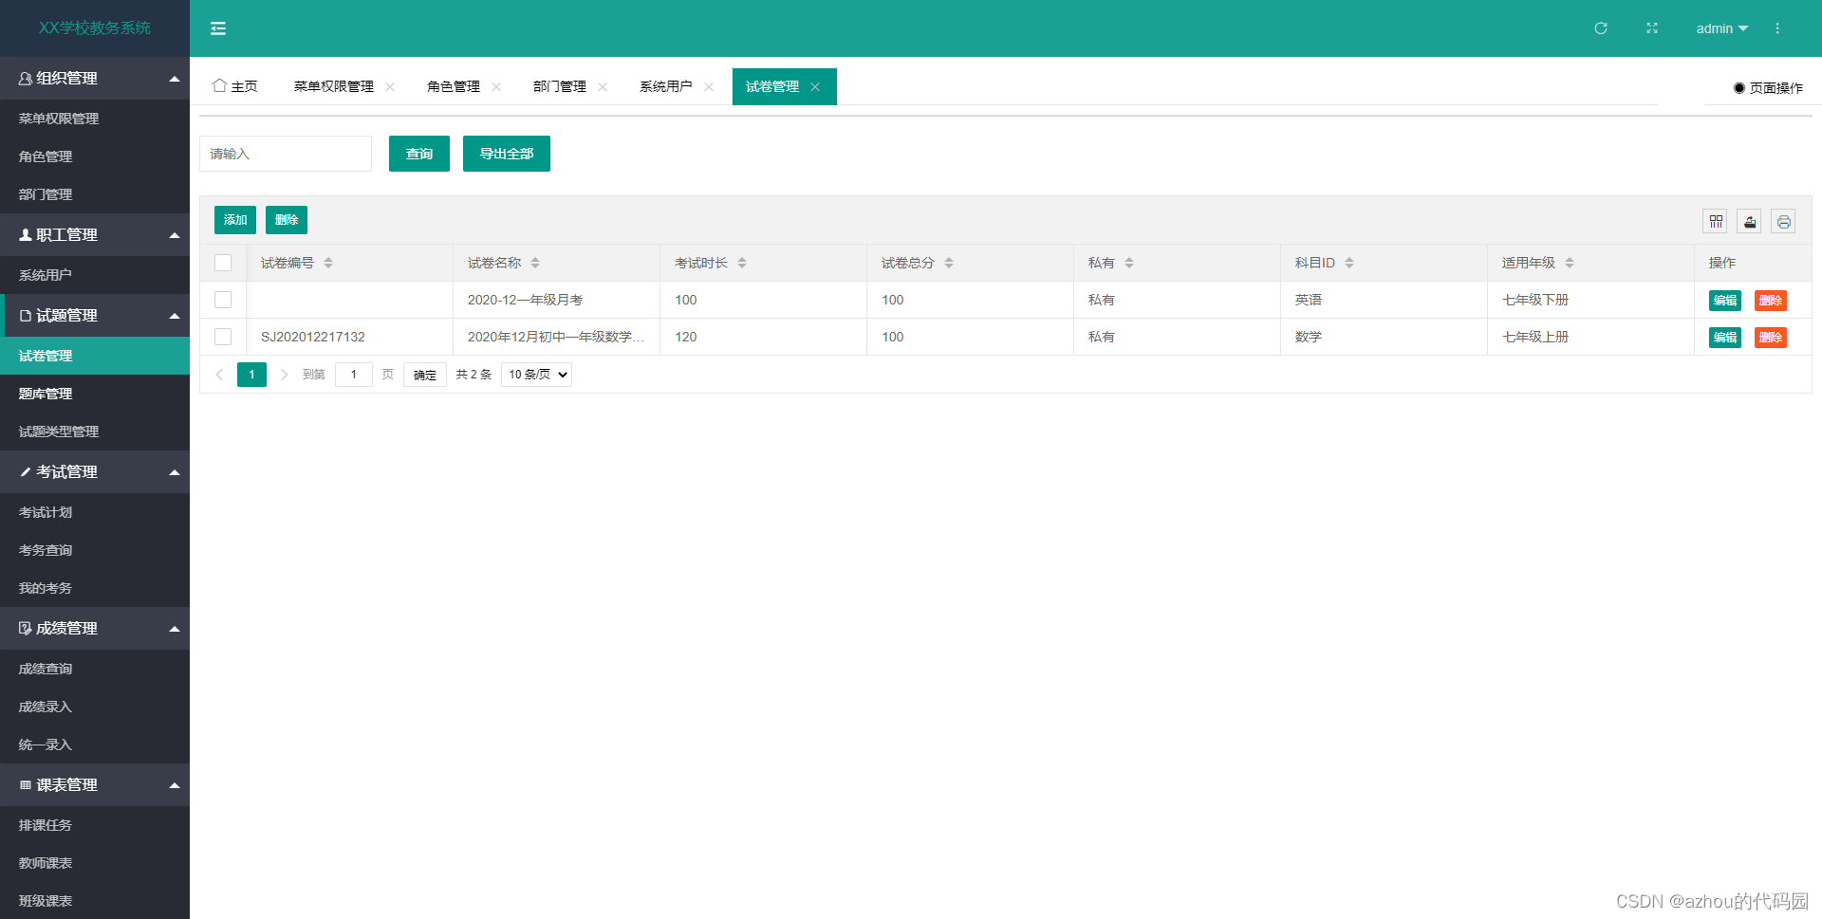Close the 试卷管理 tab
Viewport: 1822px width, 919px height.
[x=815, y=86]
